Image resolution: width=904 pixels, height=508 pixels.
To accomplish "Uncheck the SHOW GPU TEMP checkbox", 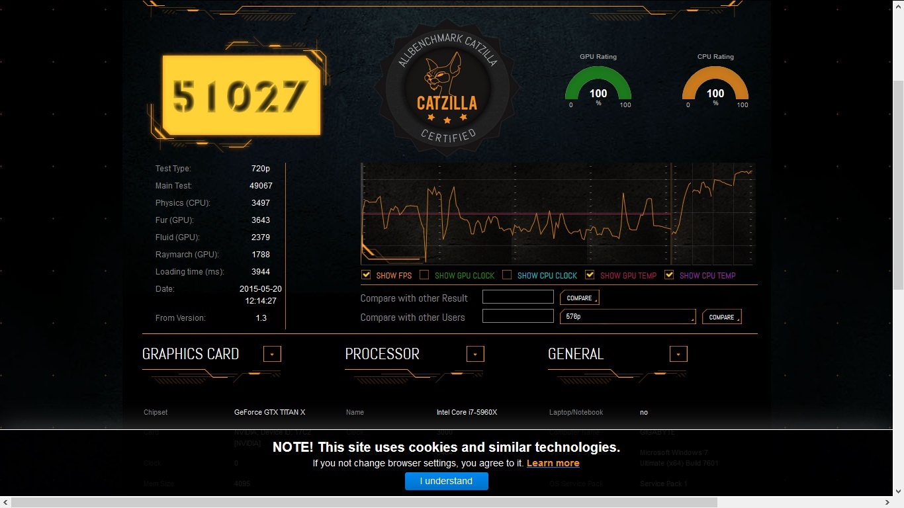I will pyautogui.click(x=590, y=275).
